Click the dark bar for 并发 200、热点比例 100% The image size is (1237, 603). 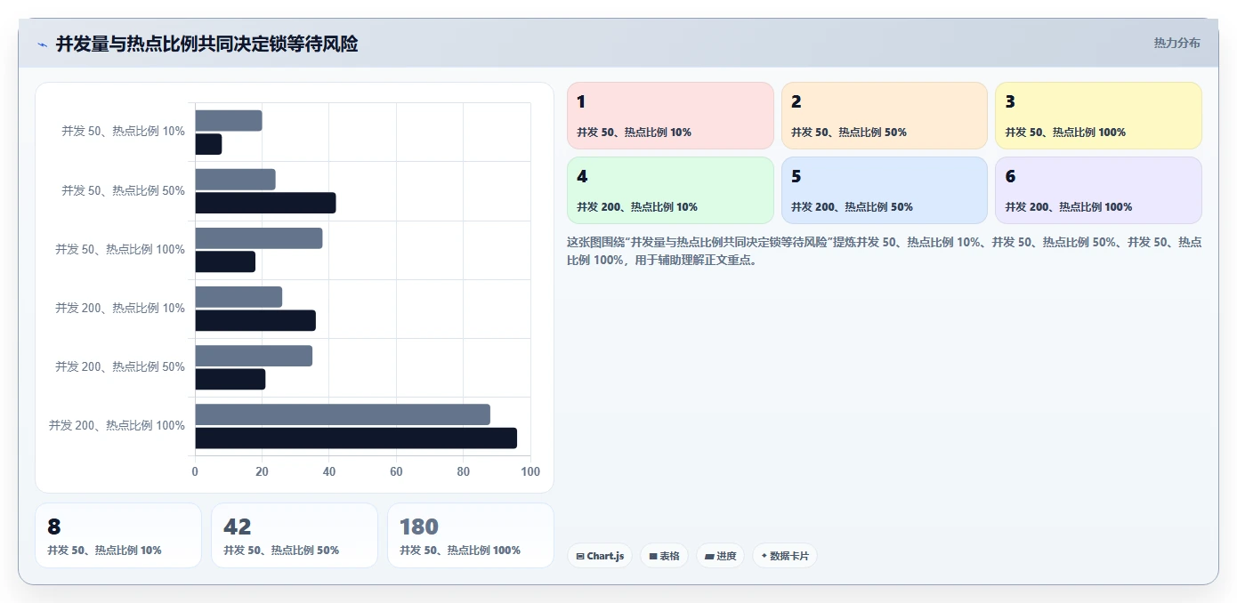[356, 438]
